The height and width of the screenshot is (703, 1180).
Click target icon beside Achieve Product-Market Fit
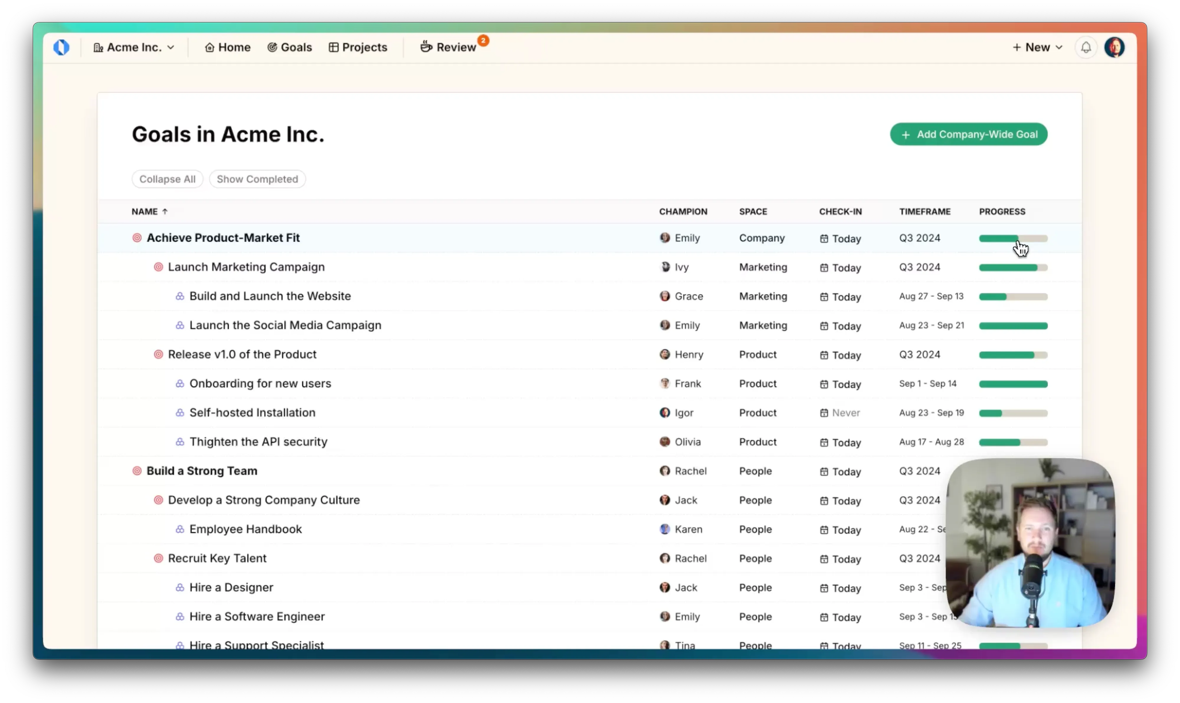[137, 238]
